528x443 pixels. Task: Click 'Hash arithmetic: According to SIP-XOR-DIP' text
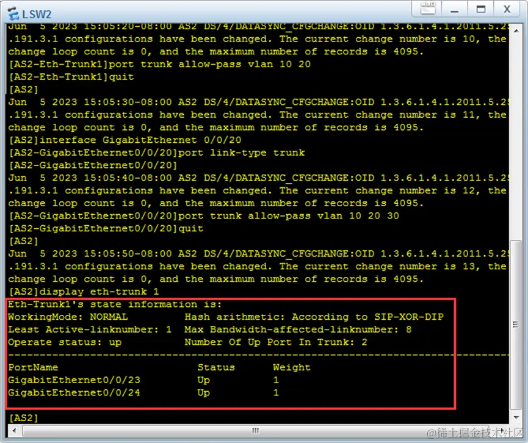(314, 317)
